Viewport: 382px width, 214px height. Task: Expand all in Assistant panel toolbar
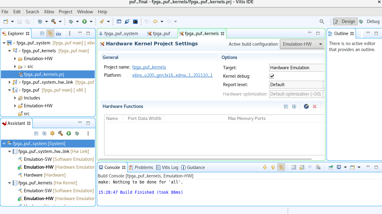44,133
